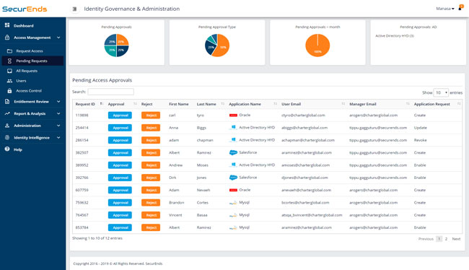The width and height of the screenshot is (469, 270).
Task: Click the Identity Intelligence icon
Action: pos(7,137)
